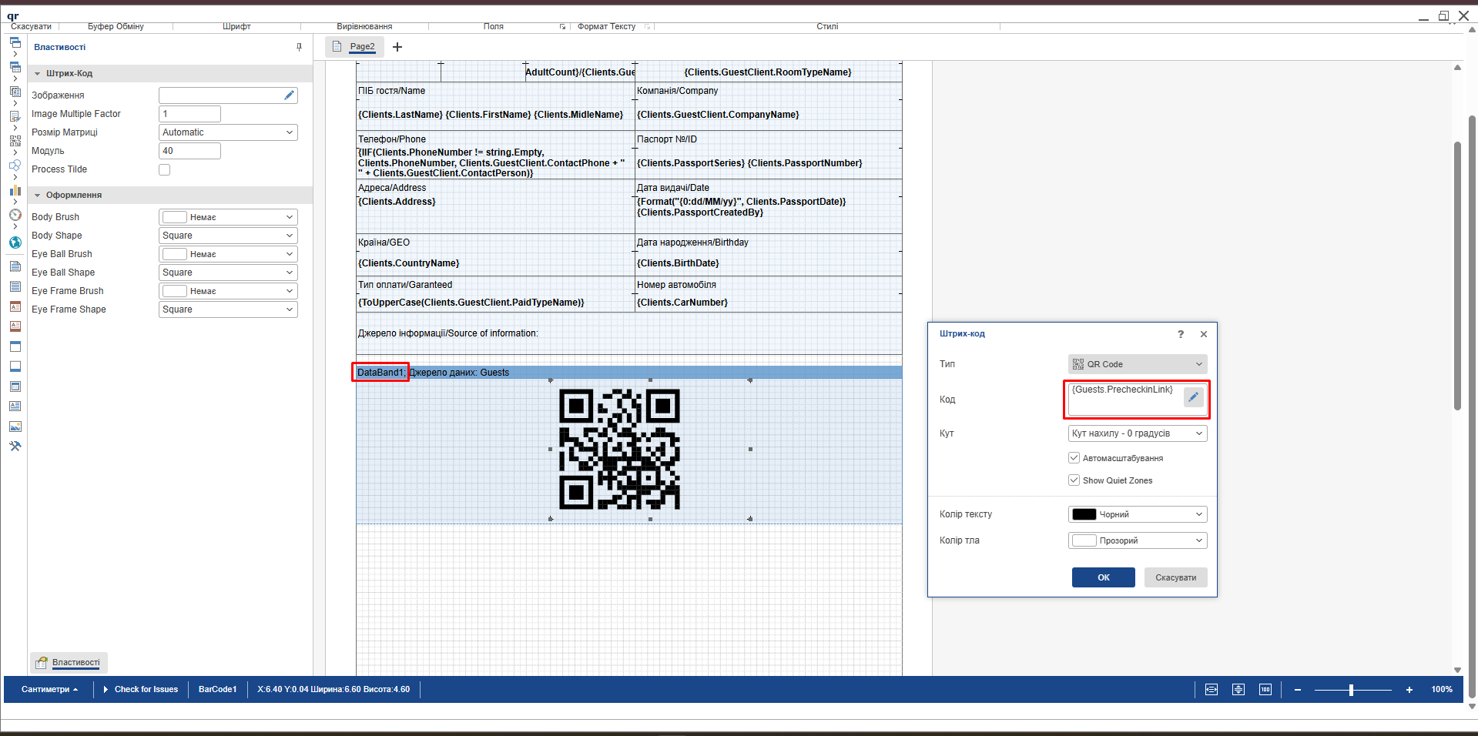Image resolution: width=1478 pixels, height=736 pixels.
Task: Open the Колір тексту black color picker
Action: tap(1137, 514)
